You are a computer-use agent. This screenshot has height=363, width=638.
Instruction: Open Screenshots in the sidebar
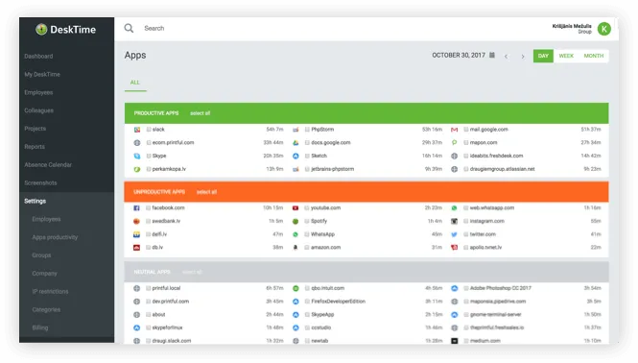coord(40,182)
